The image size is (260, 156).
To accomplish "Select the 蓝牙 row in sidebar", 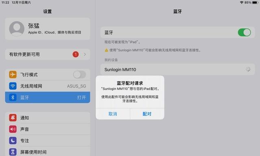I will coord(48,97).
